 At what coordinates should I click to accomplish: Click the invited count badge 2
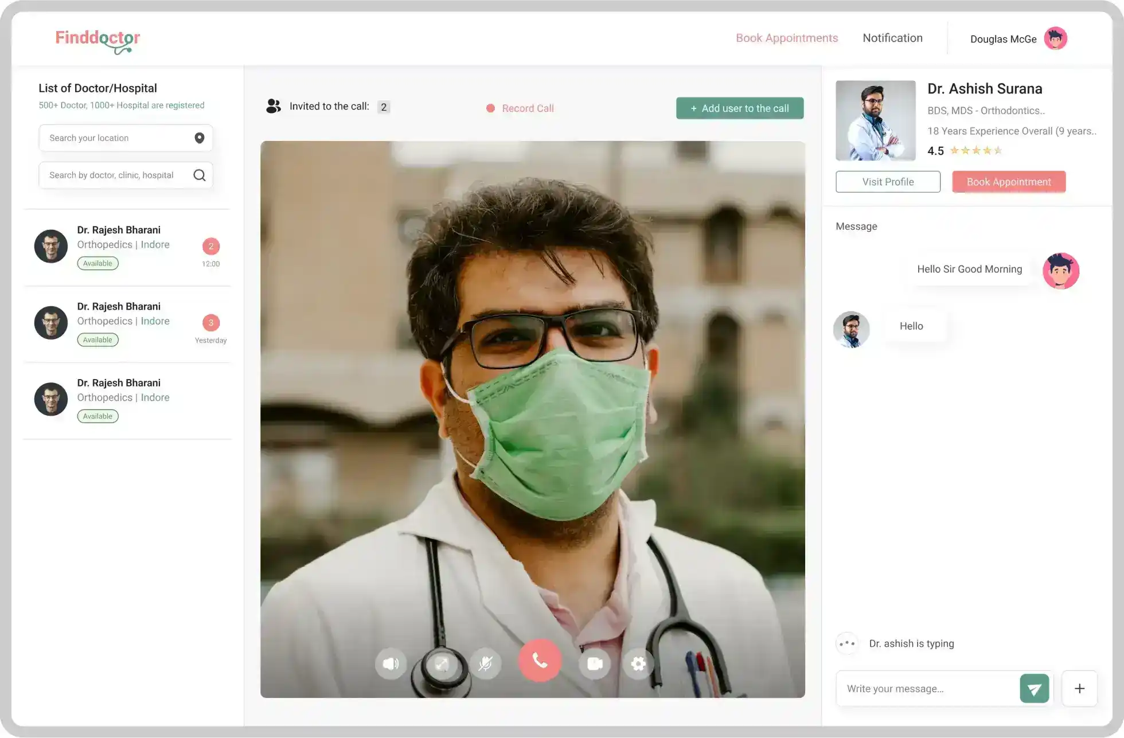tap(384, 107)
